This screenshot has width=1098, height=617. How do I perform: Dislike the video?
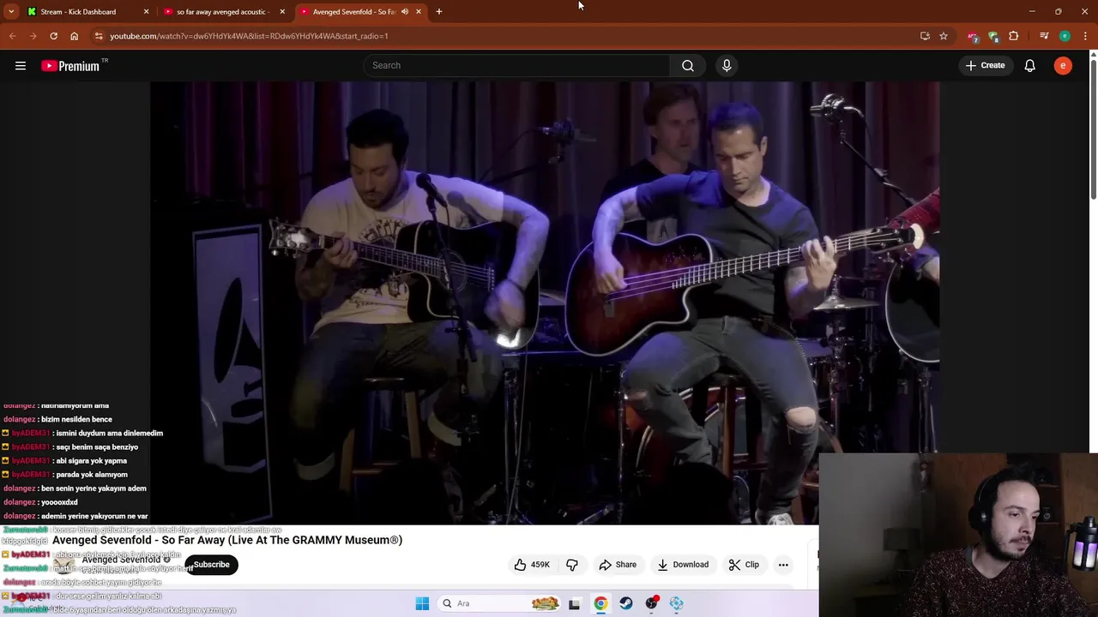tap(572, 565)
